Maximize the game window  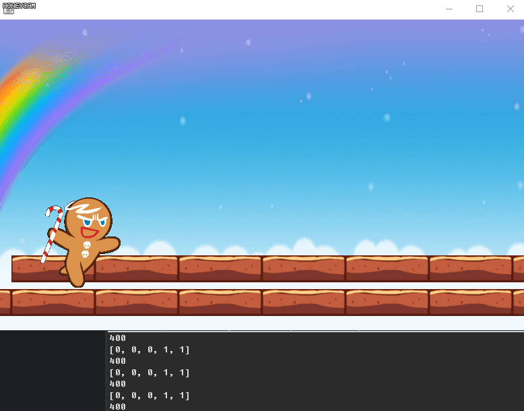tap(480, 9)
